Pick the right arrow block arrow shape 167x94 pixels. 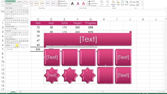tap(6, 20)
